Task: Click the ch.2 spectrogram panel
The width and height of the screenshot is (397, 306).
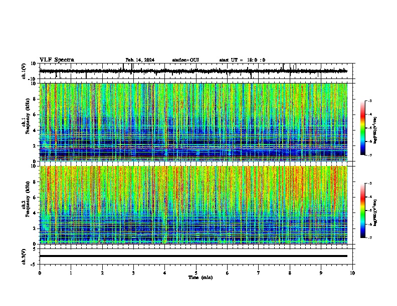Action: point(193,205)
